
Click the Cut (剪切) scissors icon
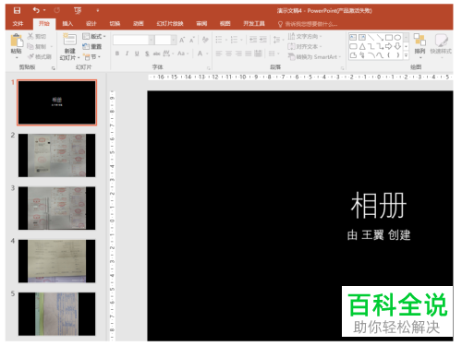pos(30,36)
